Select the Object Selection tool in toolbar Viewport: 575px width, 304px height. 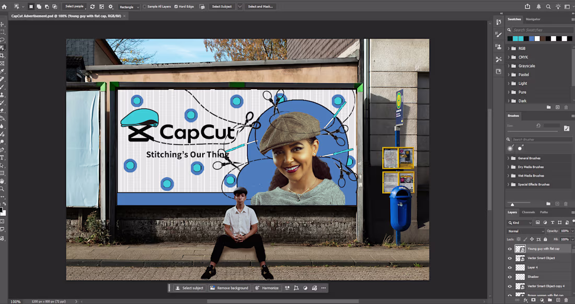click(x=2, y=48)
